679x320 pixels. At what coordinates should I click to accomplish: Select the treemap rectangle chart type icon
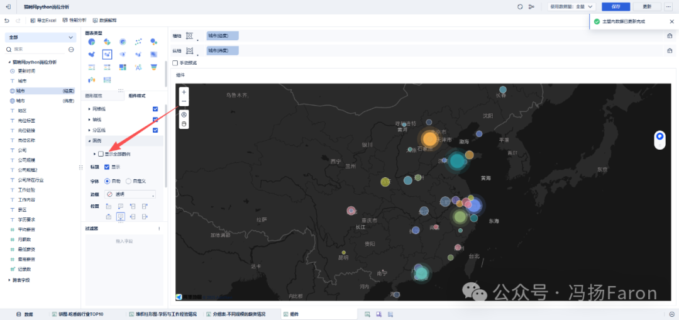tap(123, 67)
